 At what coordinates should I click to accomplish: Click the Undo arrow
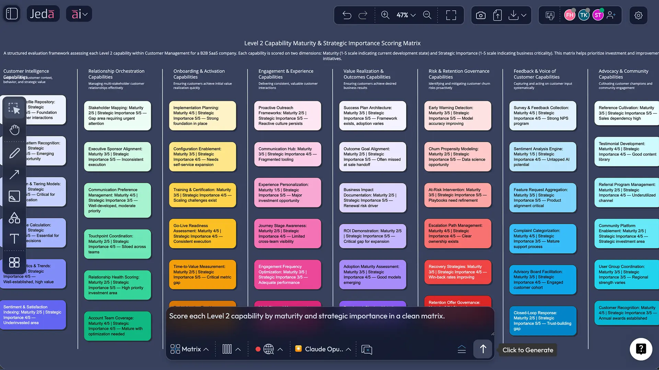coord(347,15)
